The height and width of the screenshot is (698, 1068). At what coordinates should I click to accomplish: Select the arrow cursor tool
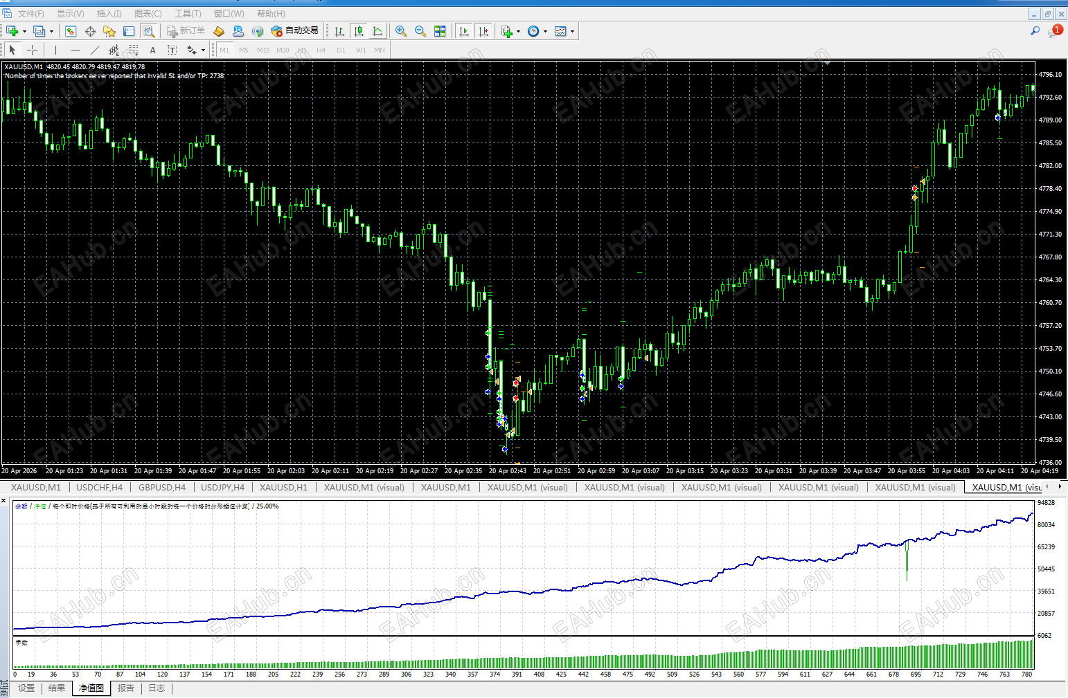(12, 50)
